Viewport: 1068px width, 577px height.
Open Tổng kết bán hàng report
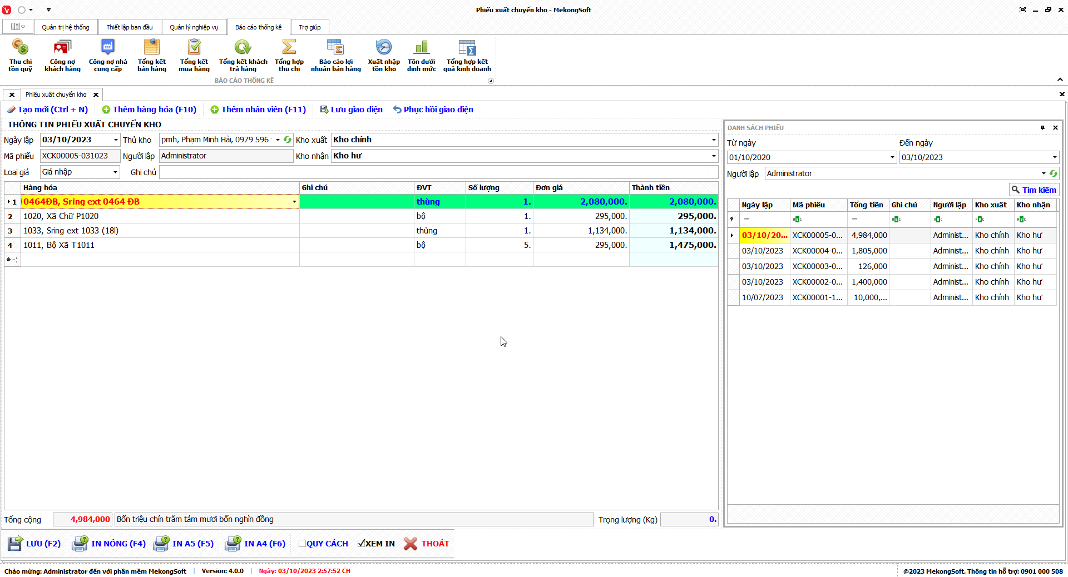coord(151,56)
